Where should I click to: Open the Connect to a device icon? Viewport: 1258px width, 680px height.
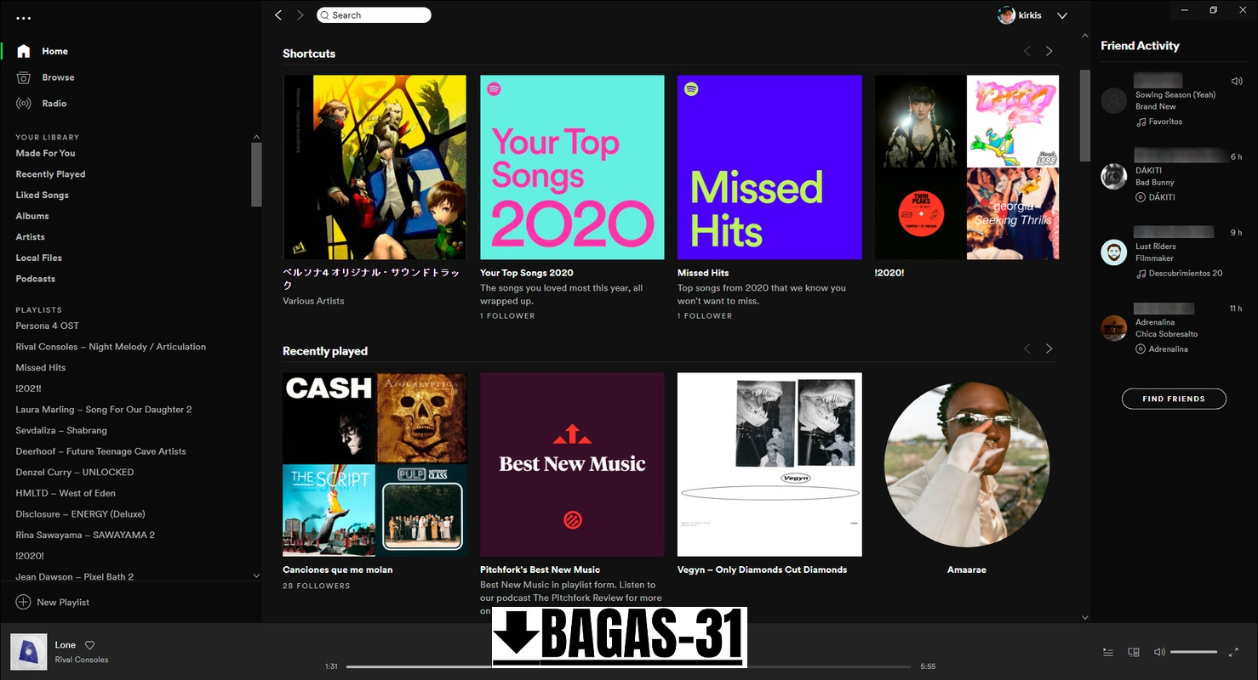click(x=1134, y=652)
